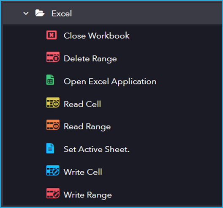
Task: Click the red Close Workbook icon
Action: click(x=52, y=35)
